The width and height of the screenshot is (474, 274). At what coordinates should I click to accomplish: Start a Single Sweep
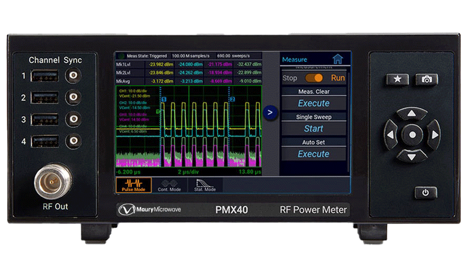(x=313, y=129)
